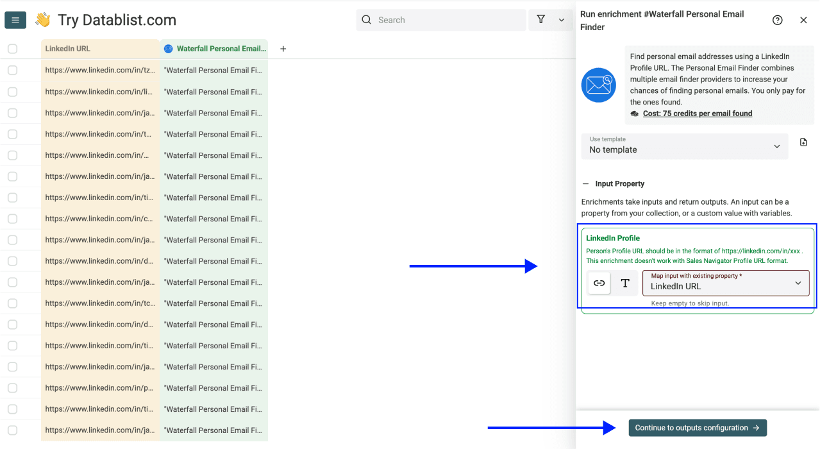
Task: Open the hamburger menu top left
Action: click(x=15, y=19)
